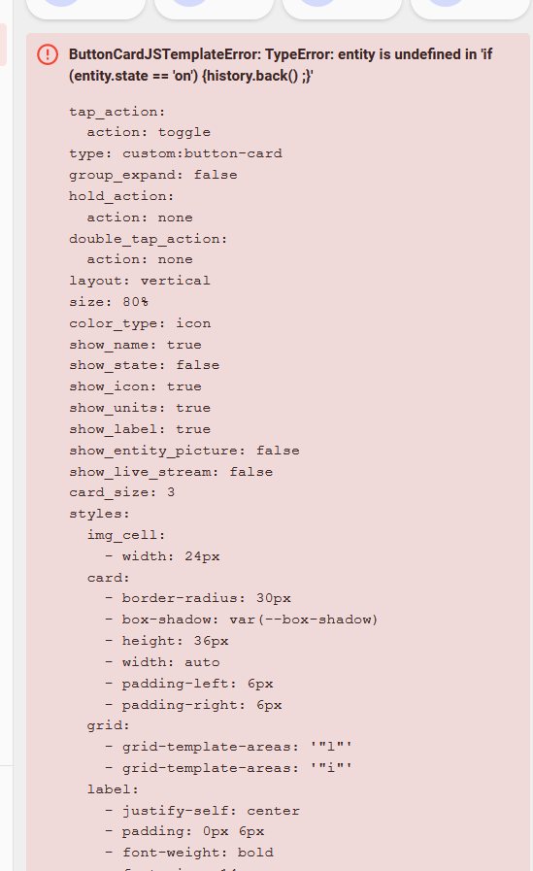Select the first partially visible chip card
Image resolution: width=533 pixels, height=871 pixels.
click(85, 8)
